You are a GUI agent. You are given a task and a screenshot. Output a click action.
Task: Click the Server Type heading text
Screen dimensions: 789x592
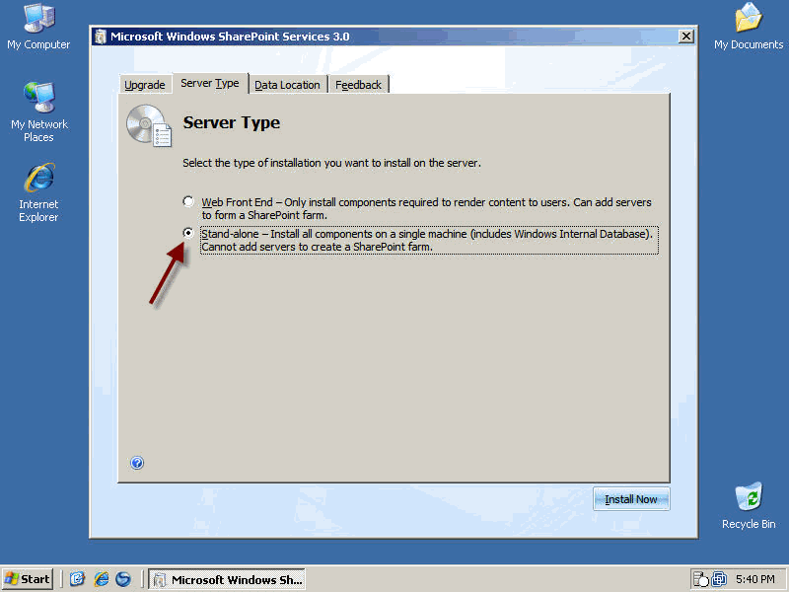pos(232,122)
